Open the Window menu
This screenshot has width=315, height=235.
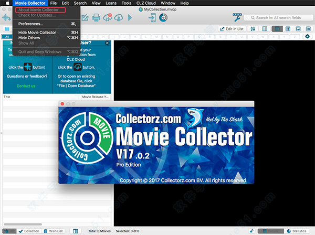tap(168, 3)
